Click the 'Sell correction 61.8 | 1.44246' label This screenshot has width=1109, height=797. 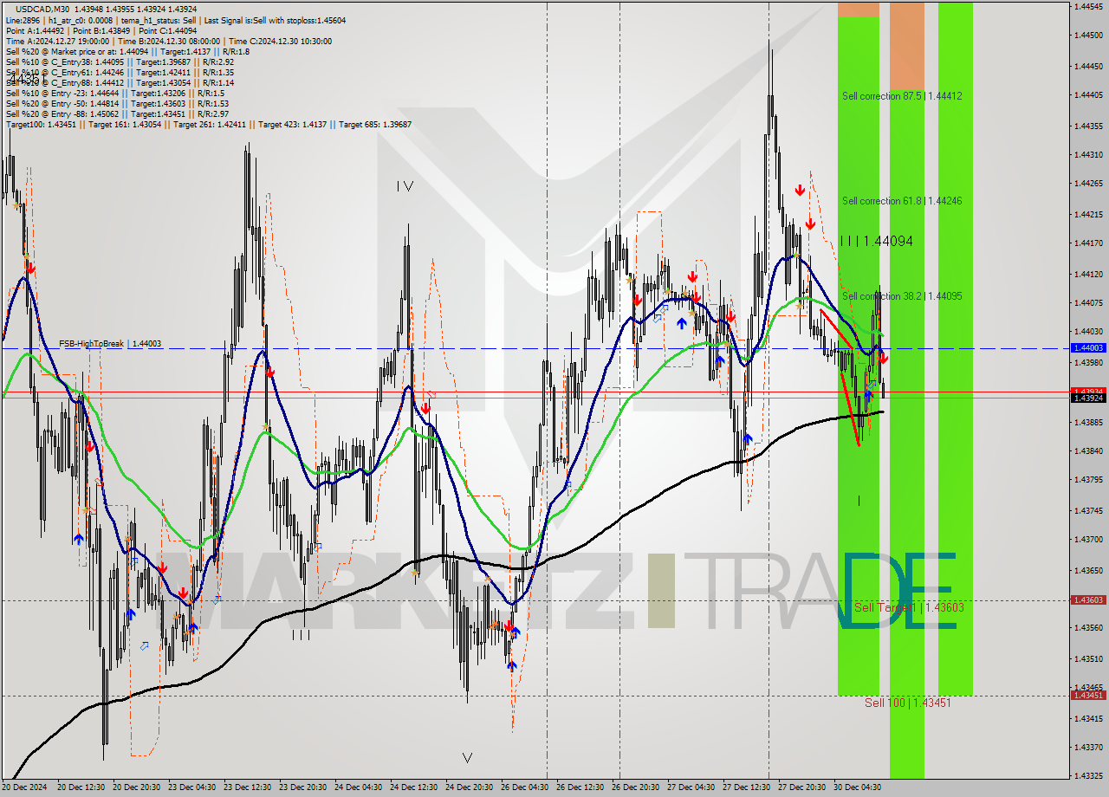[x=902, y=201]
